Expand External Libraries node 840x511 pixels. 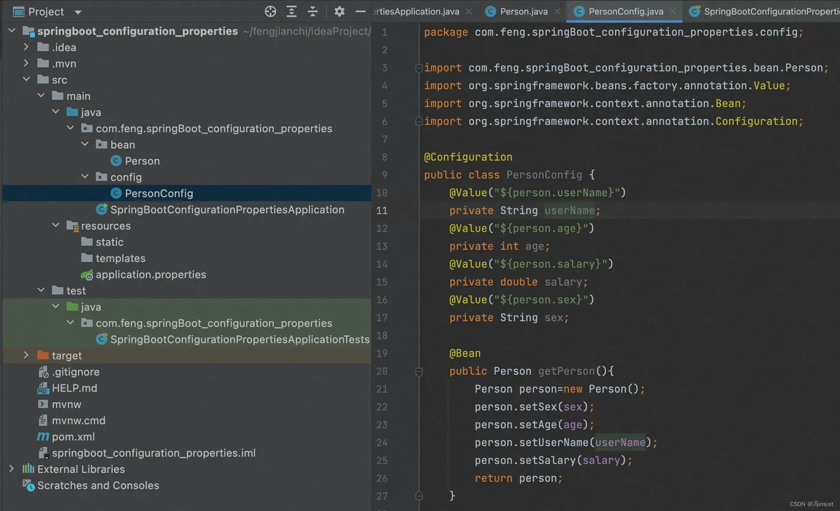11,468
